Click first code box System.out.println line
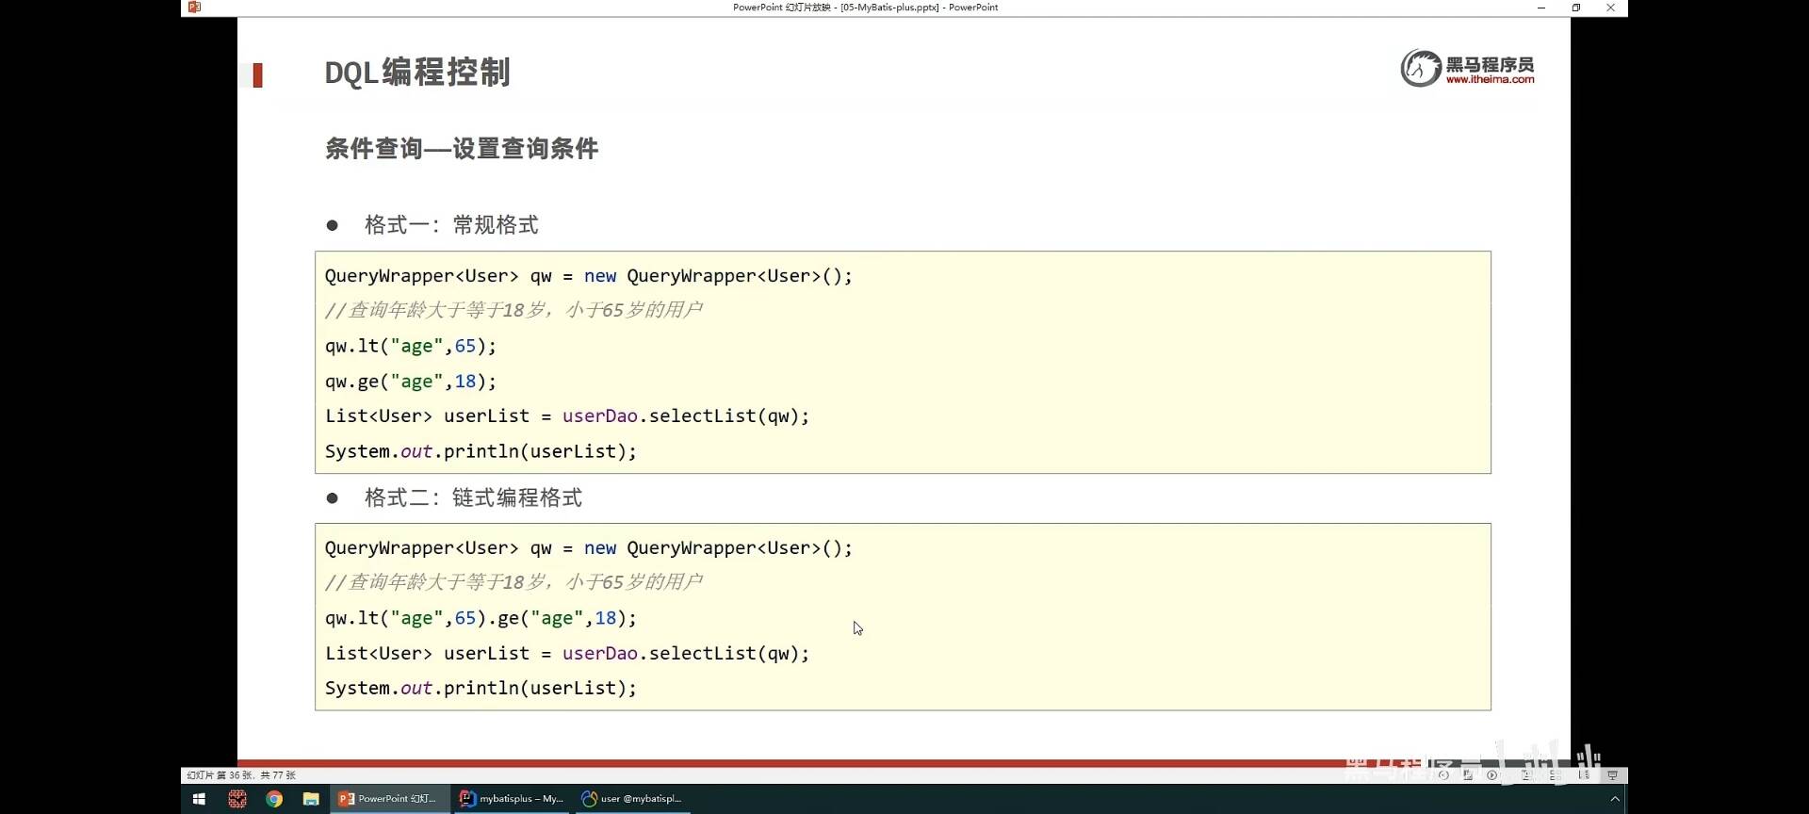This screenshot has height=814, width=1809. (x=481, y=451)
